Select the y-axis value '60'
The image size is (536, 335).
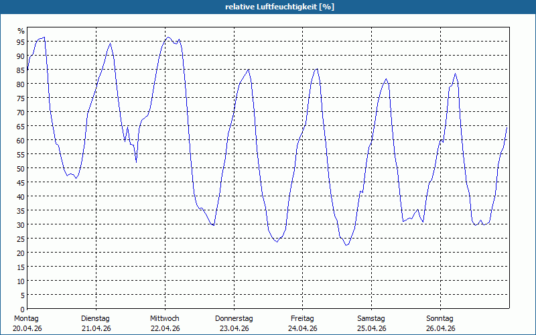click(21, 141)
